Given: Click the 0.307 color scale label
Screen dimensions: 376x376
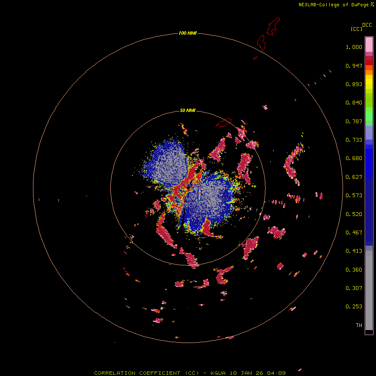Looking at the screenshot, I should point(354,288).
